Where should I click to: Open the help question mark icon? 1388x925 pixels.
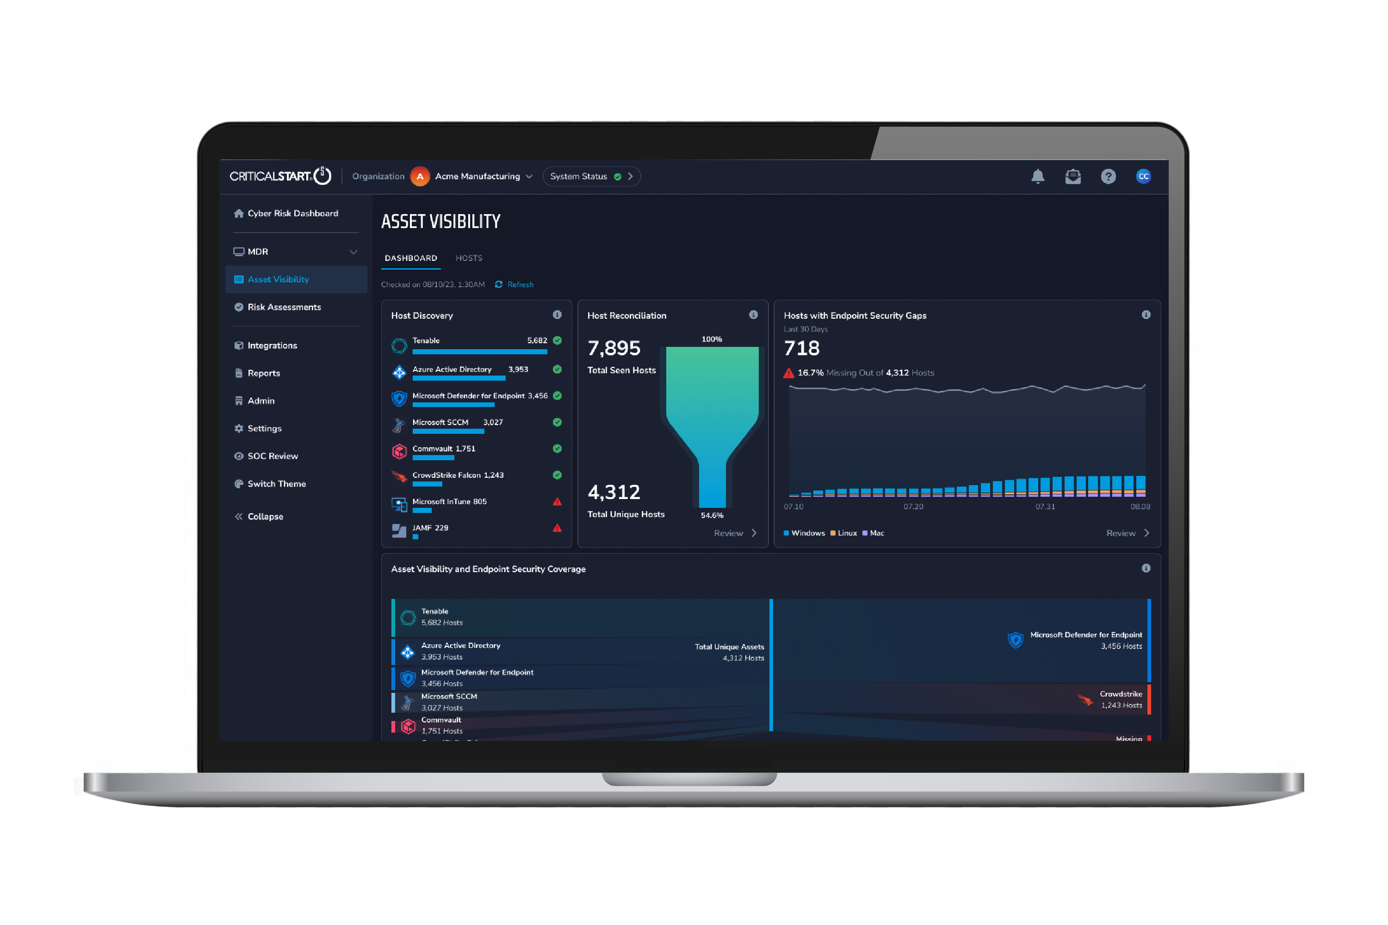click(x=1108, y=176)
